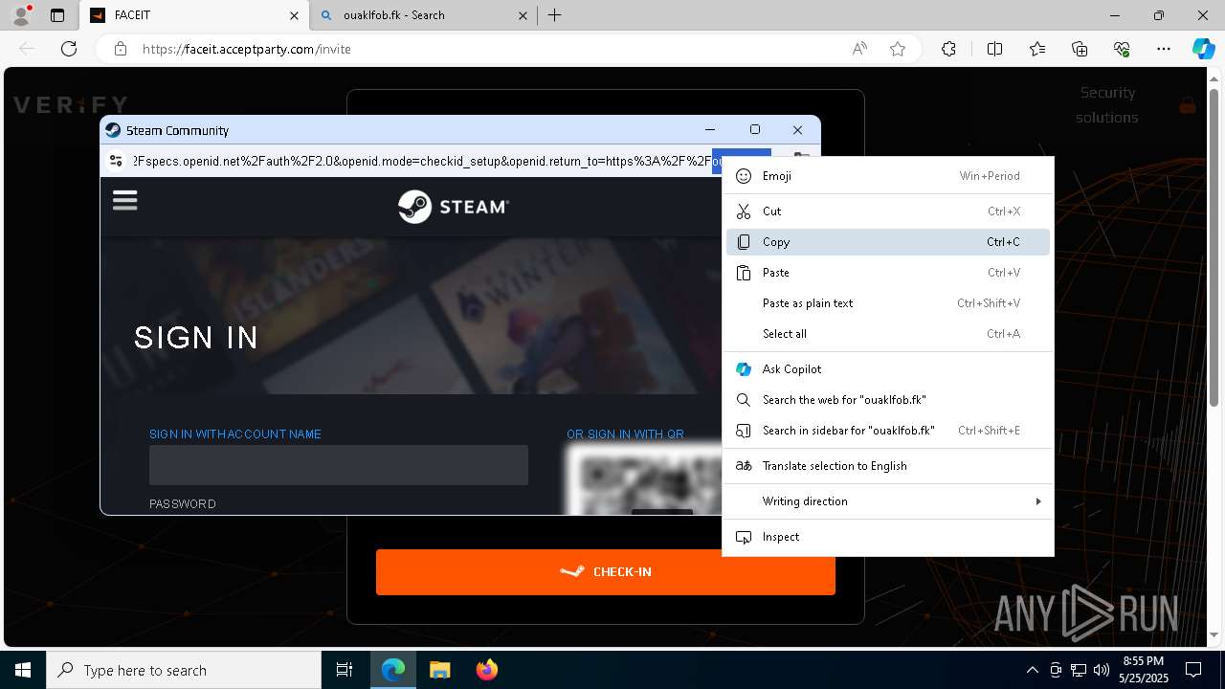Switch to the FACEIT browser tab

pyautogui.click(x=192, y=15)
